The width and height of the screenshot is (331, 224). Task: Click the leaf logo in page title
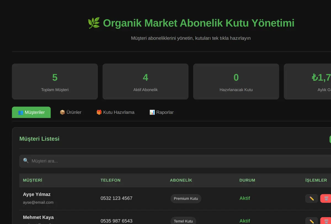pyautogui.click(x=94, y=23)
